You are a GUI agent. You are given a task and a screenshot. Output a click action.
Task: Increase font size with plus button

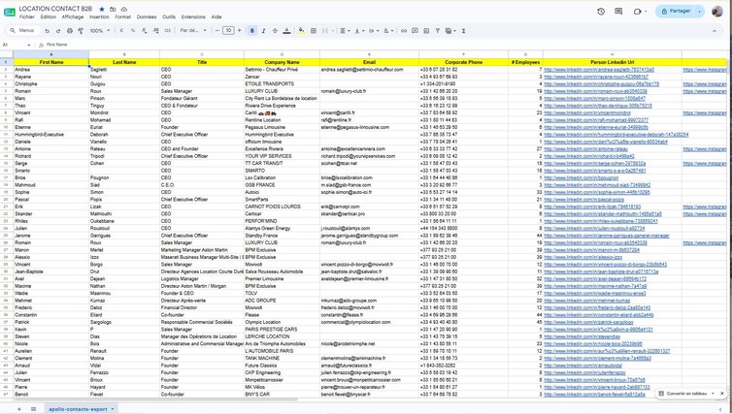(x=240, y=31)
